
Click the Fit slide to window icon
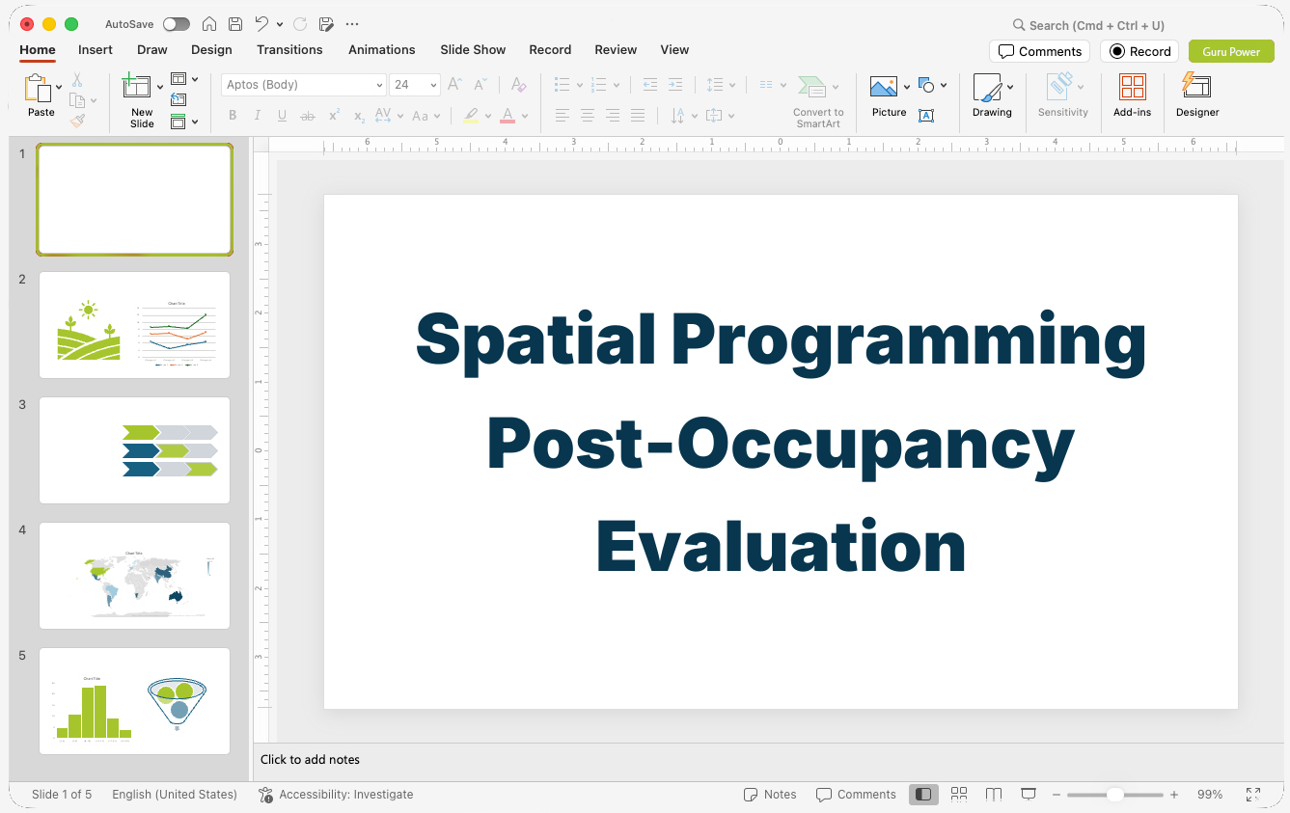click(x=1253, y=795)
